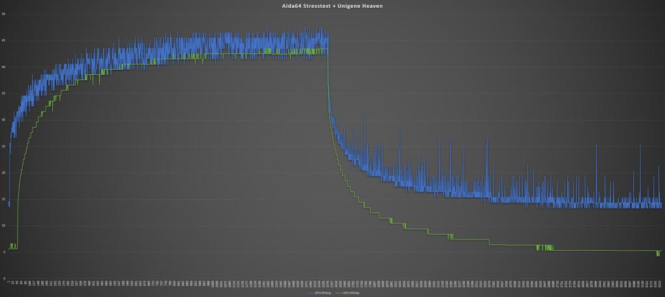This screenshot has height=297, width=665.
Task: Click the 5 label on the vertical axis
Action: 4,252
